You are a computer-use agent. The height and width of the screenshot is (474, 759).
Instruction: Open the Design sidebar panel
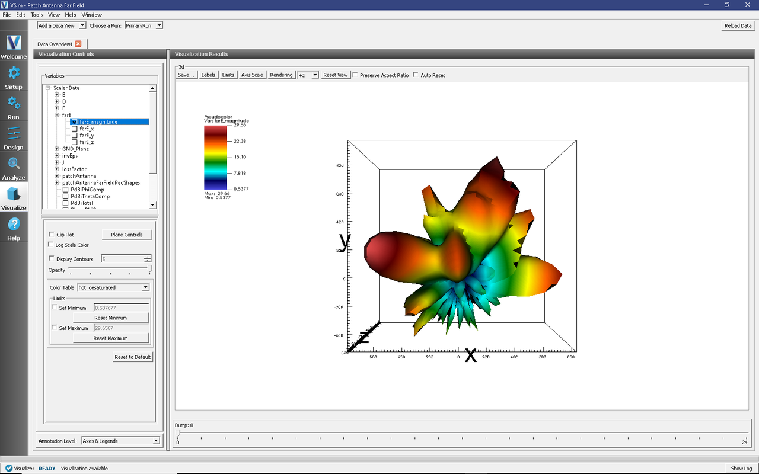(14, 138)
